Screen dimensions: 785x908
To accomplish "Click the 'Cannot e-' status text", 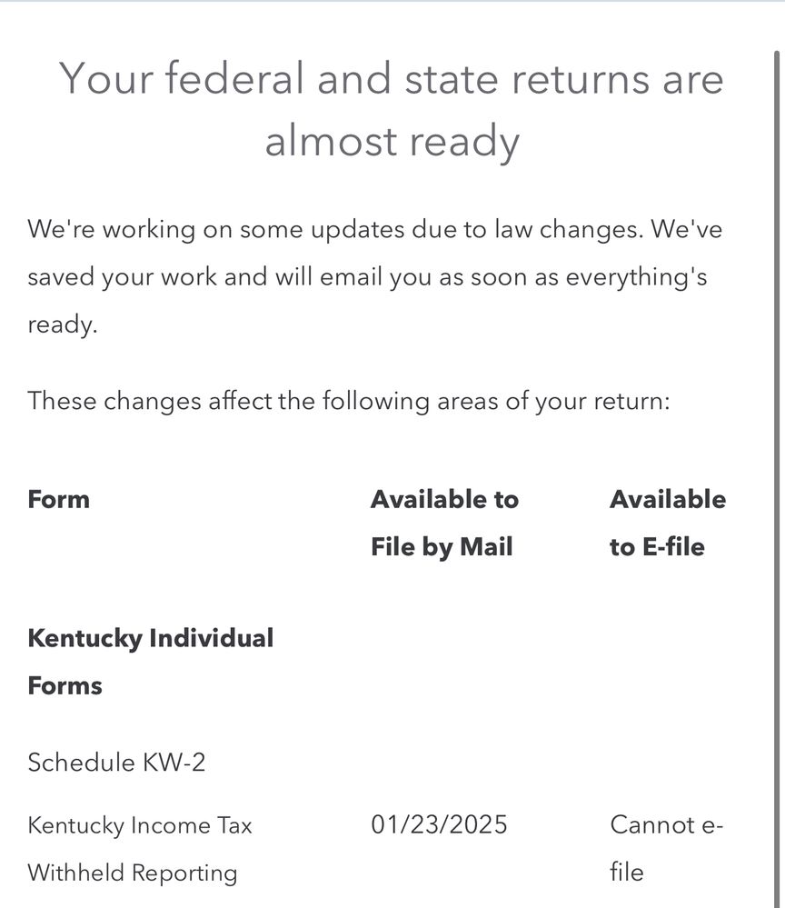I will pyautogui.click(x=666, y=824).
